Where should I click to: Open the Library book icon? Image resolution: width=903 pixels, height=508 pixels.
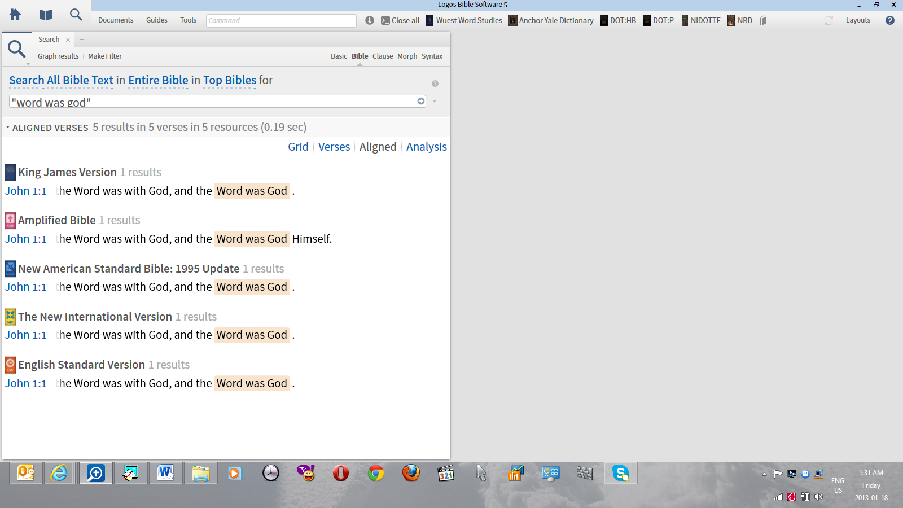46,15
